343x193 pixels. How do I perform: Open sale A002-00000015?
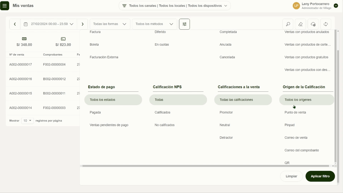20,93
